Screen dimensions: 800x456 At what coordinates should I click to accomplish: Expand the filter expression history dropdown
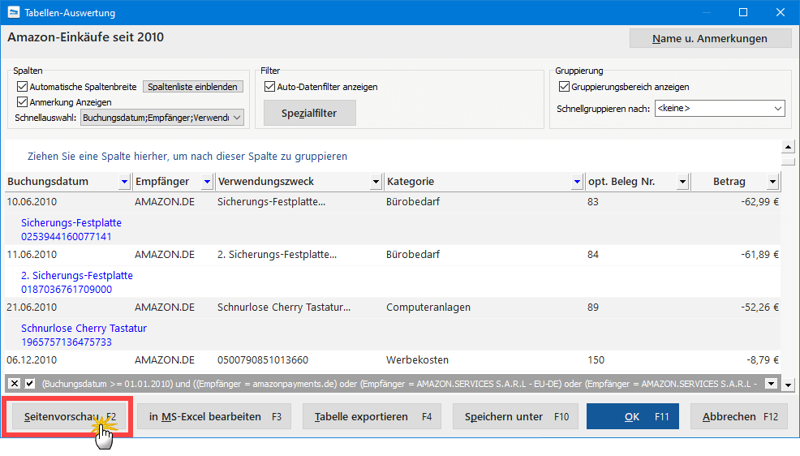[771, 384]
